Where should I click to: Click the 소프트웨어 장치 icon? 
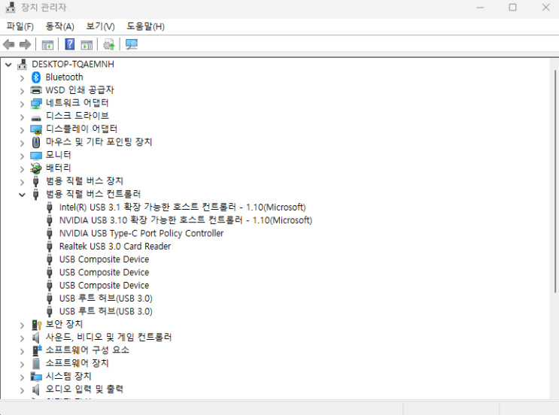[x=36, y=363]
